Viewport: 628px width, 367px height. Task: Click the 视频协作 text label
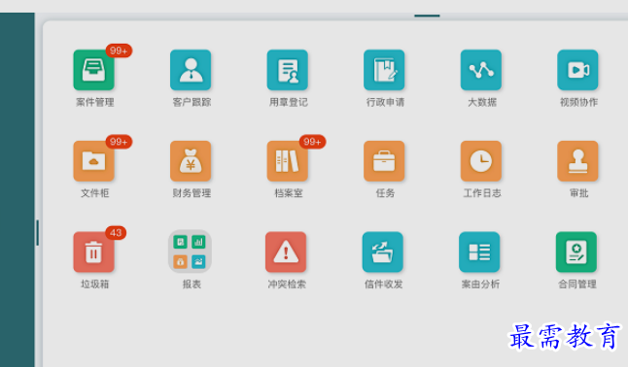(578, 103)
